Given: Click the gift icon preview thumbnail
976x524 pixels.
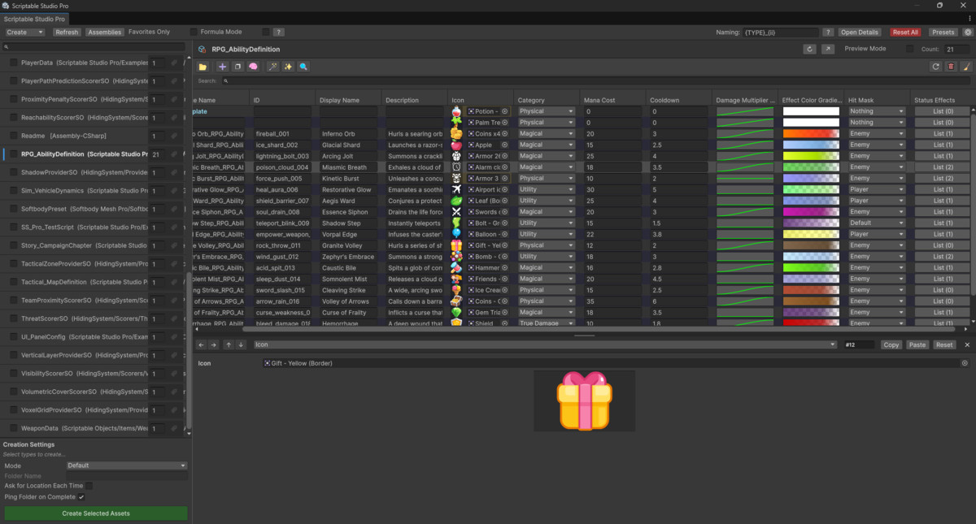Looking at the screenshot, I should [582, 400].
